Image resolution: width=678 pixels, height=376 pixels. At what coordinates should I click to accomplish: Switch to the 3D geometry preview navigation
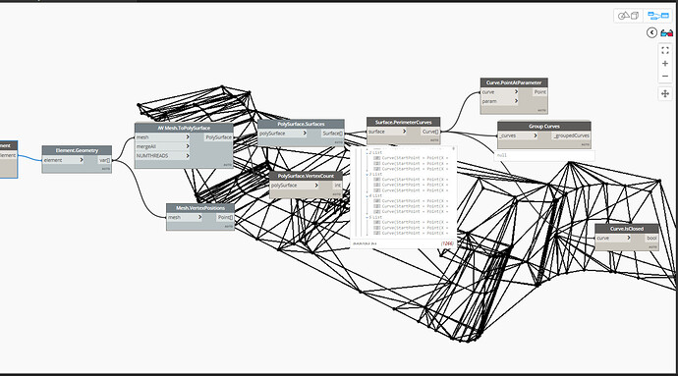628,16
